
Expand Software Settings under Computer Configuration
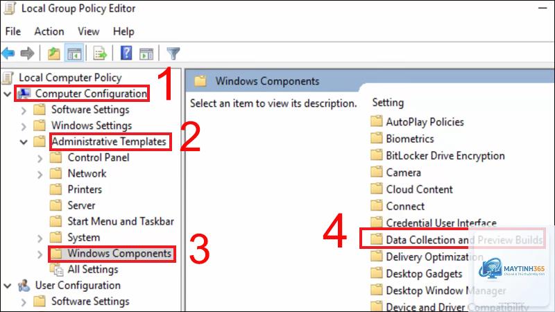pos(24,110)
